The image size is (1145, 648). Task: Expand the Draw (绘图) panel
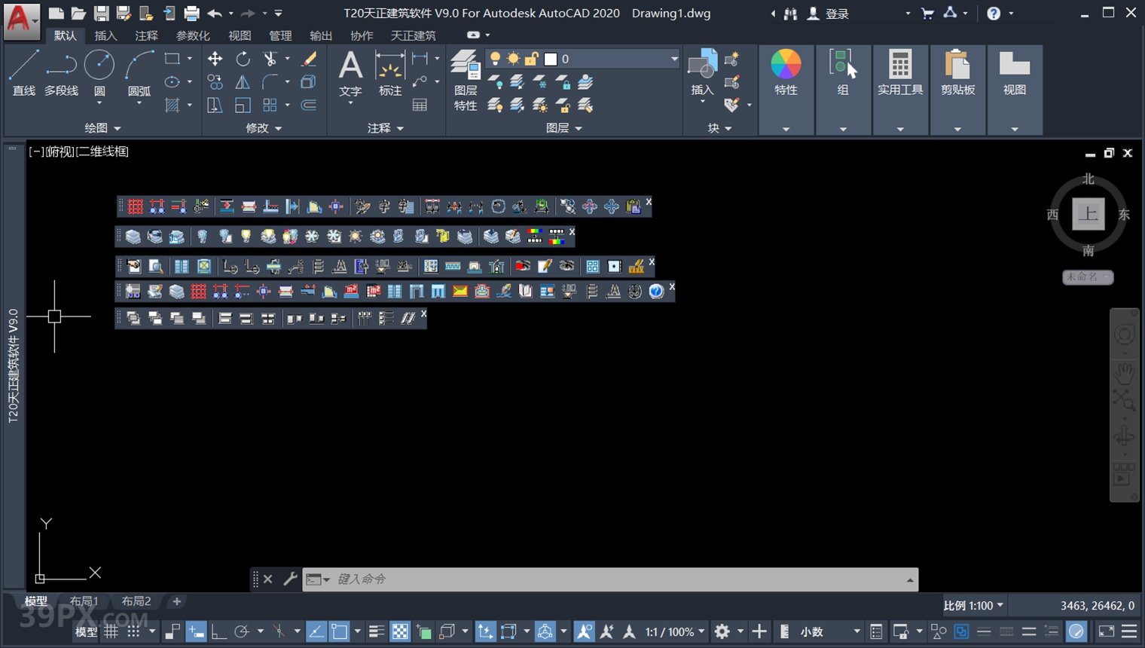tap(102, 128)
